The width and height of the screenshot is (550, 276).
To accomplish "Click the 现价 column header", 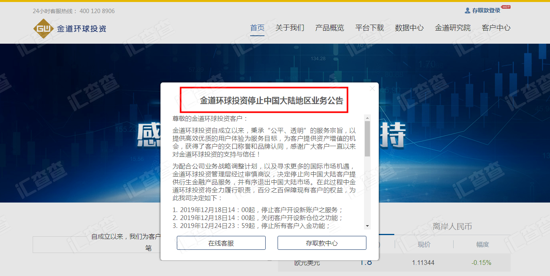I will [424, 244].
